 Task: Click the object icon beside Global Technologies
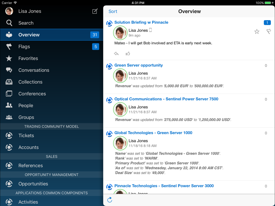point(109,134)
